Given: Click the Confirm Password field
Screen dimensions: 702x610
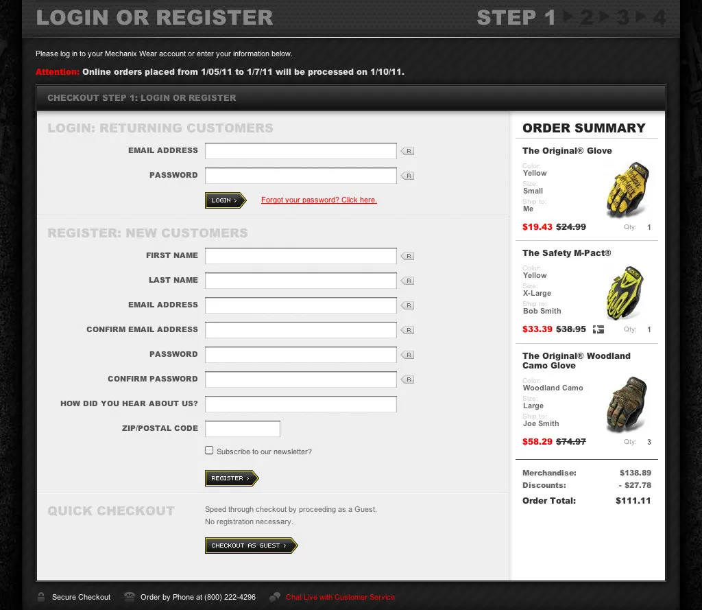Looking at the screenshot, I should pyautogui.click(x=300, y=379).
